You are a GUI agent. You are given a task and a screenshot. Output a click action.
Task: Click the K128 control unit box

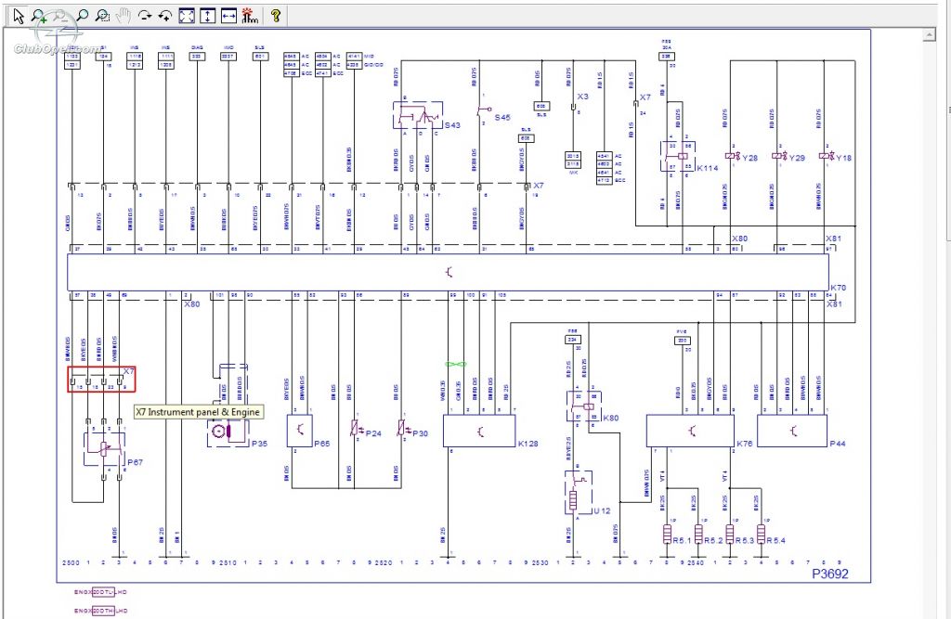(479, 431)
